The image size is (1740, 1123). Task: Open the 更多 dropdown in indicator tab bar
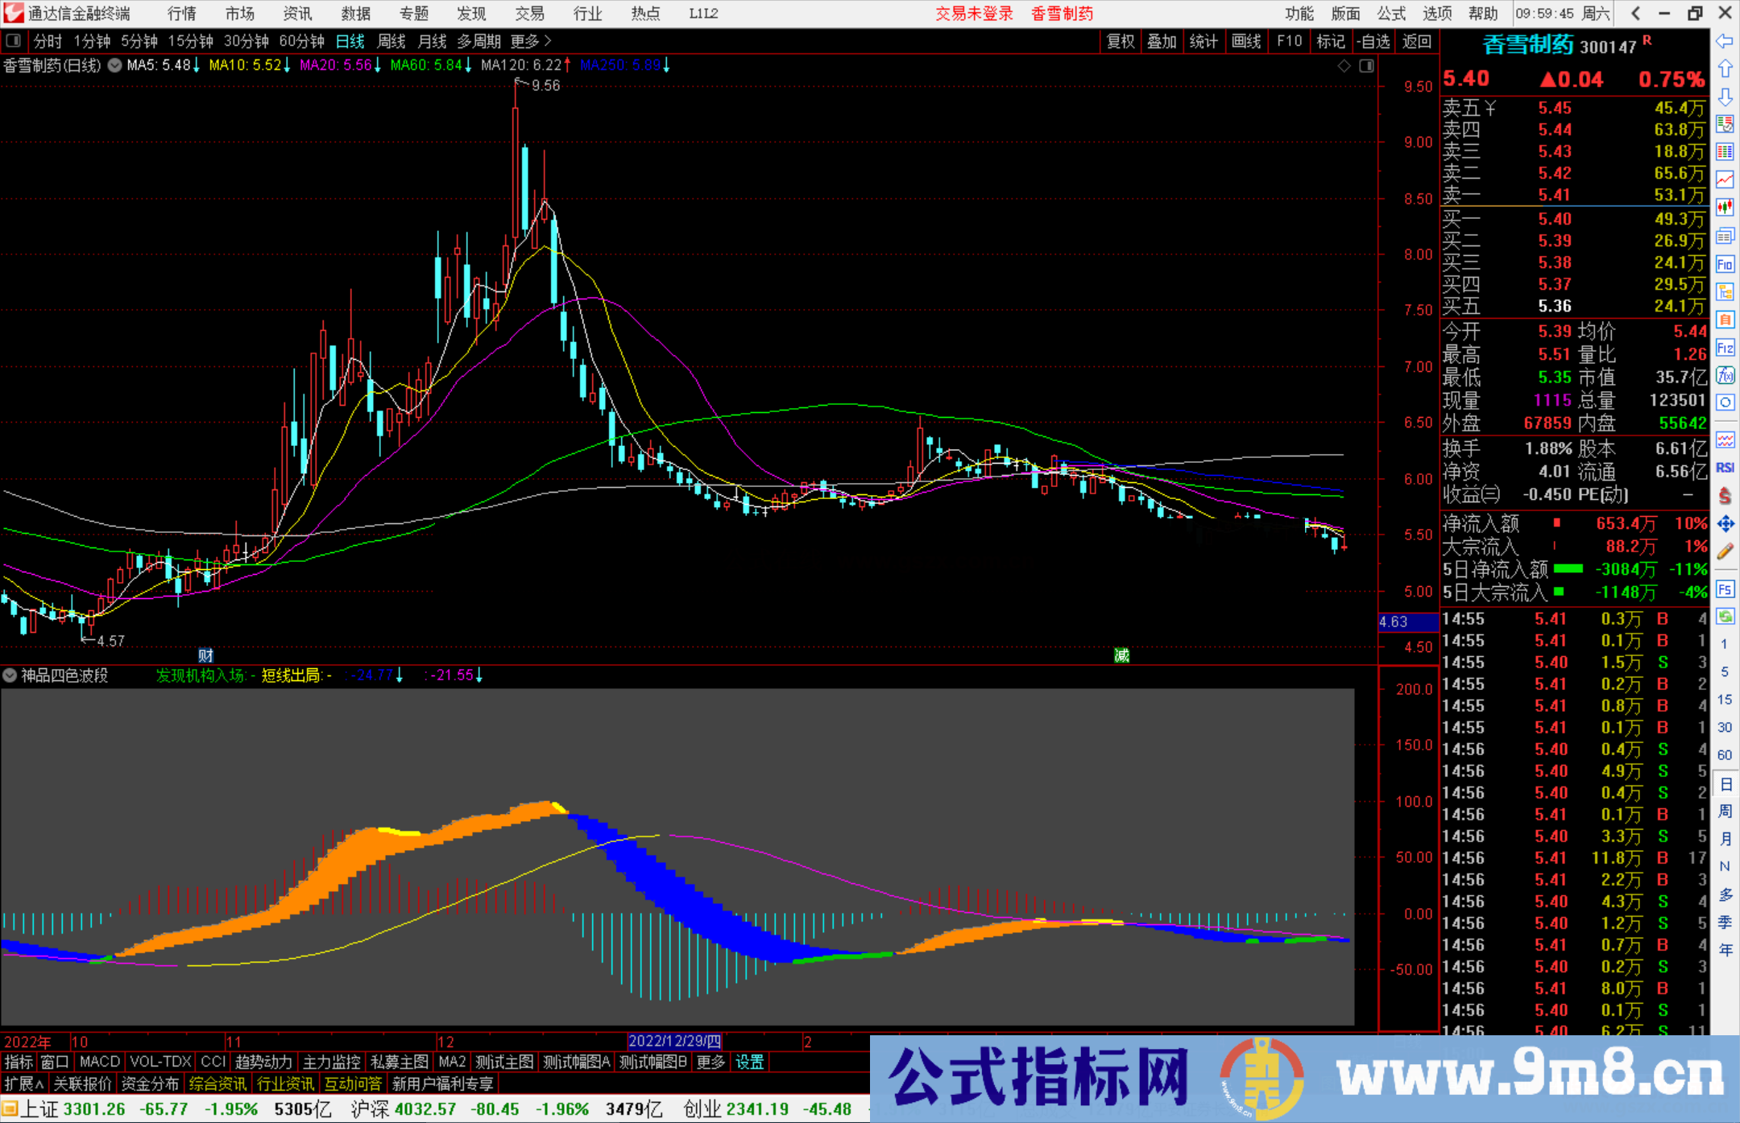pyautogui.click(x=710, y=1062)
